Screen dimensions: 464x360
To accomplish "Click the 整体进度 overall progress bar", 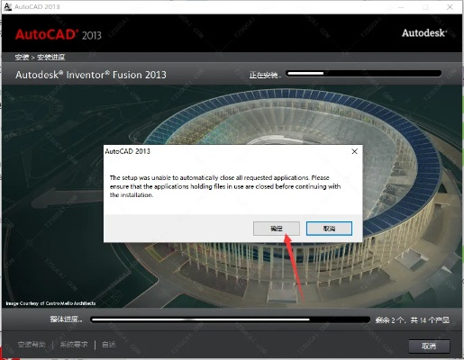I will (x=230, y=319).
